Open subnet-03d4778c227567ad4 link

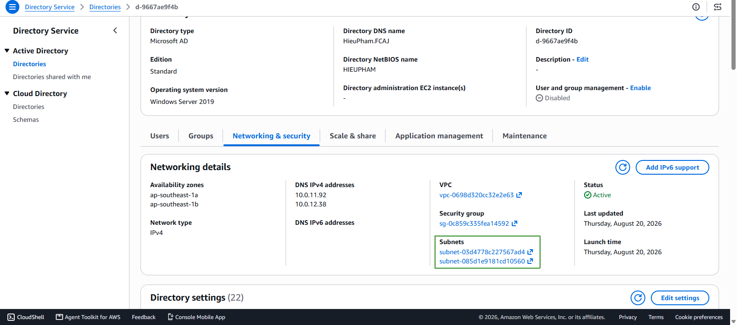482,252
